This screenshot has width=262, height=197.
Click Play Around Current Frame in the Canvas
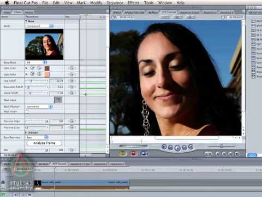pyautogui.click(x=184, y=147)
